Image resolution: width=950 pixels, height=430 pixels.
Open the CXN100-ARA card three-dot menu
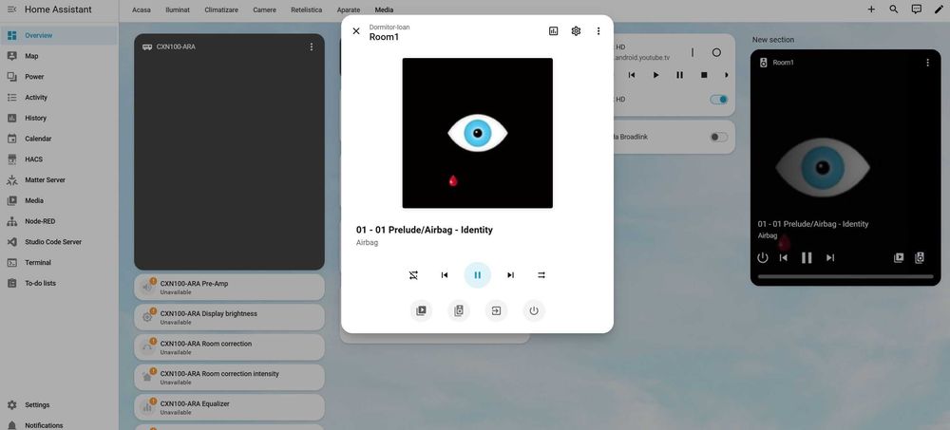pos(312,47)
